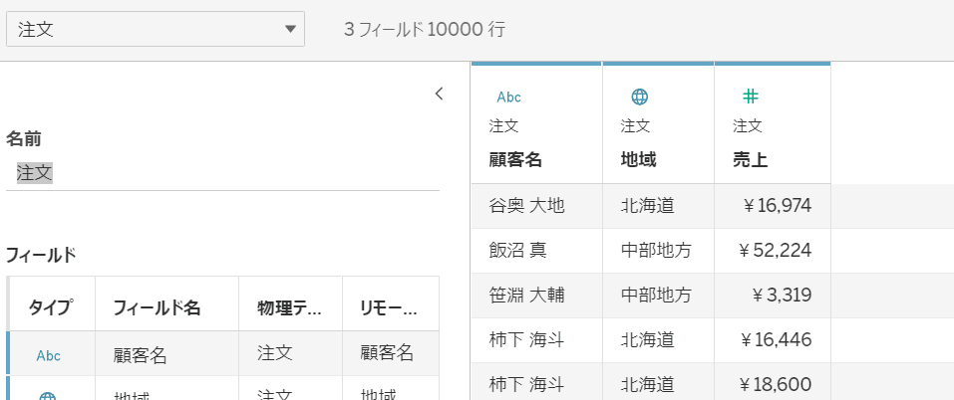Viewport: 954px width, 400px height.
Task: Edit the 注文 name field
Action: point(222,173)
